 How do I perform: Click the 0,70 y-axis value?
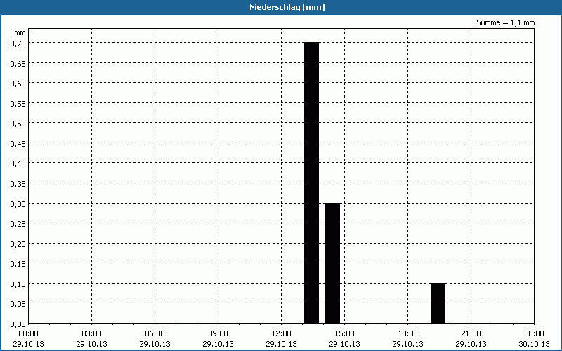click(18, 43)
